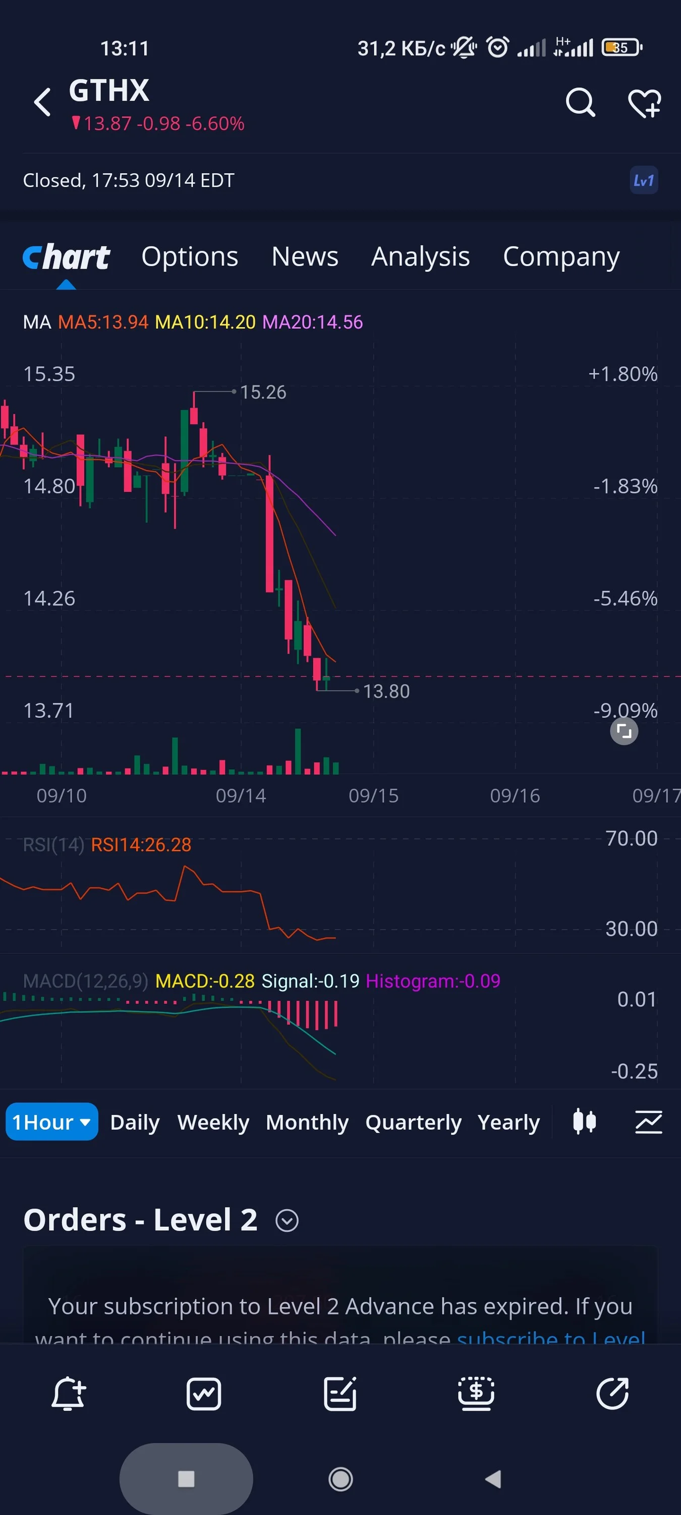Tap the Lv1 data level badge
This screenshot has height=1515, width=681.
tap(643, 181)
